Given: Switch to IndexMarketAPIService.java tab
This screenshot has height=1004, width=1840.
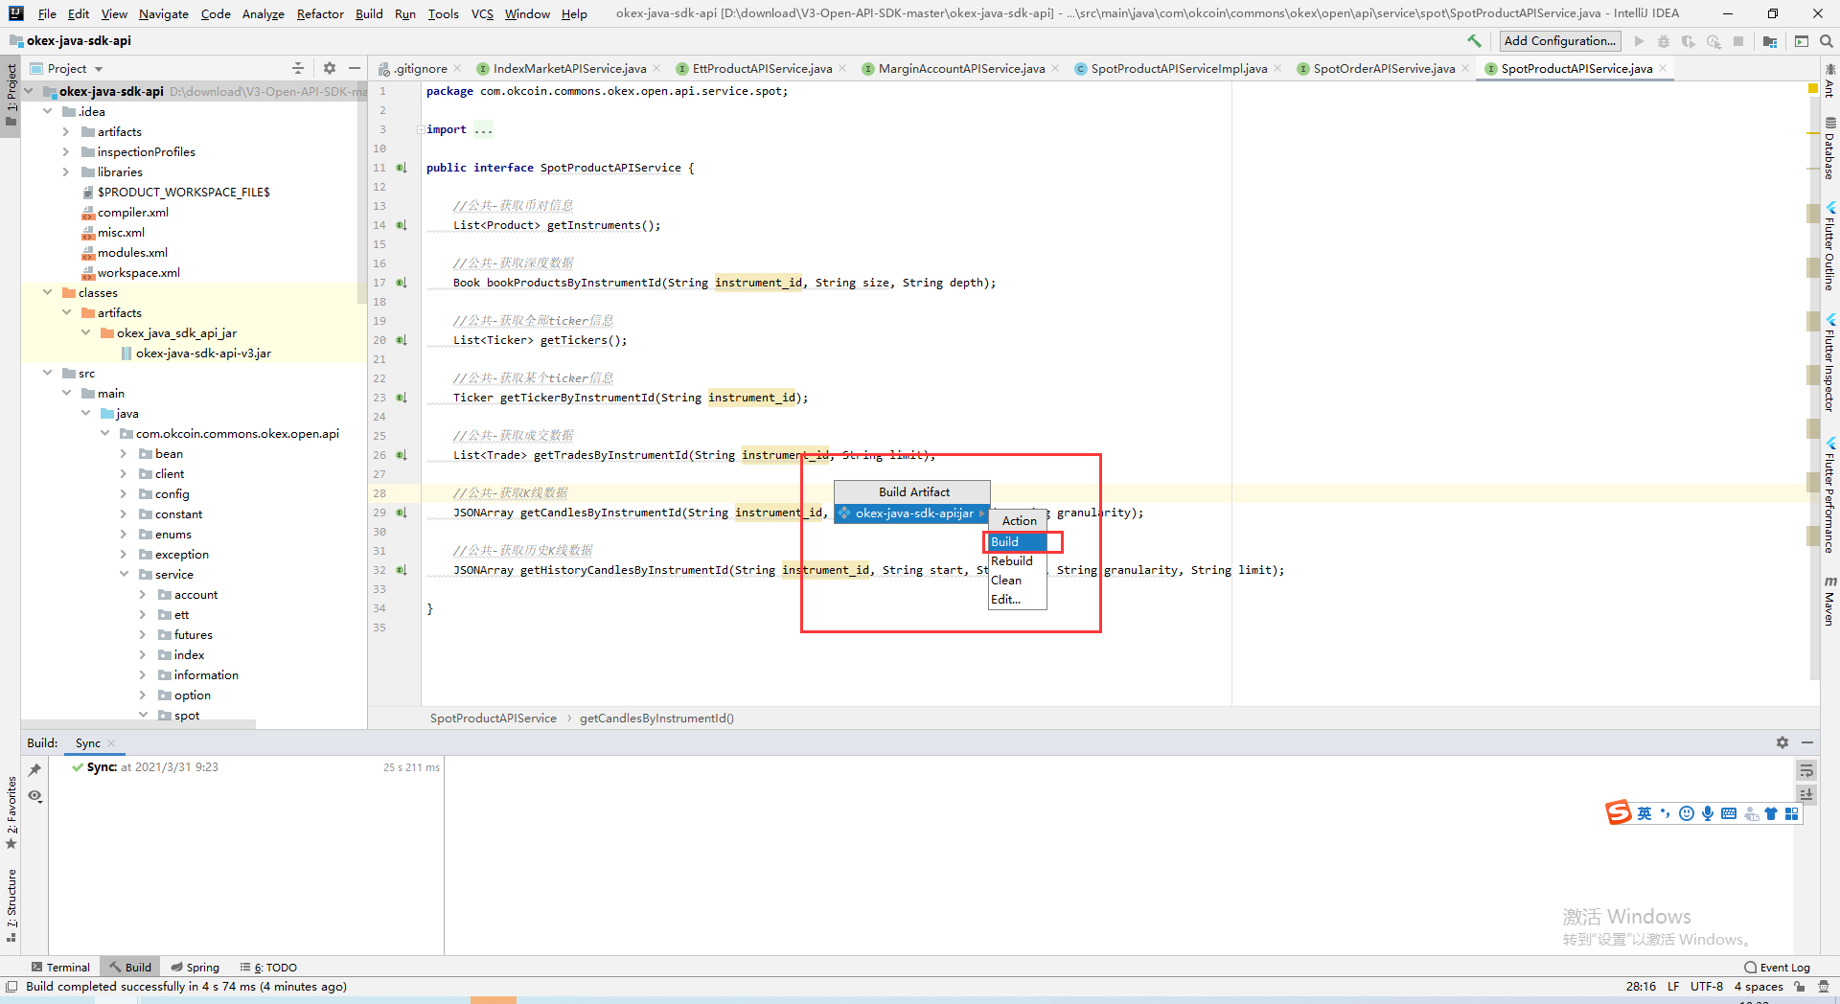Looking at the screenshot, I should 569,68.
